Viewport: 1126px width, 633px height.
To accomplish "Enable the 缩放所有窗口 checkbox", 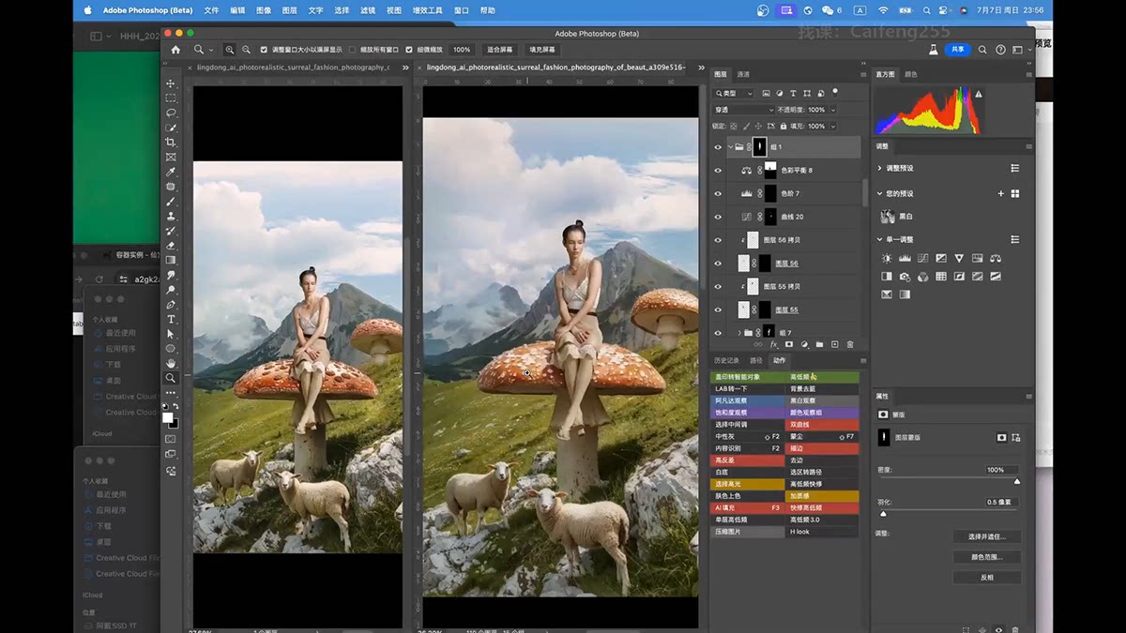I will pyautogui.click(x=353, y=50).
